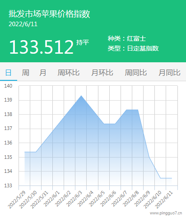Click the 类型：日定基指数 label

(133, 48)
